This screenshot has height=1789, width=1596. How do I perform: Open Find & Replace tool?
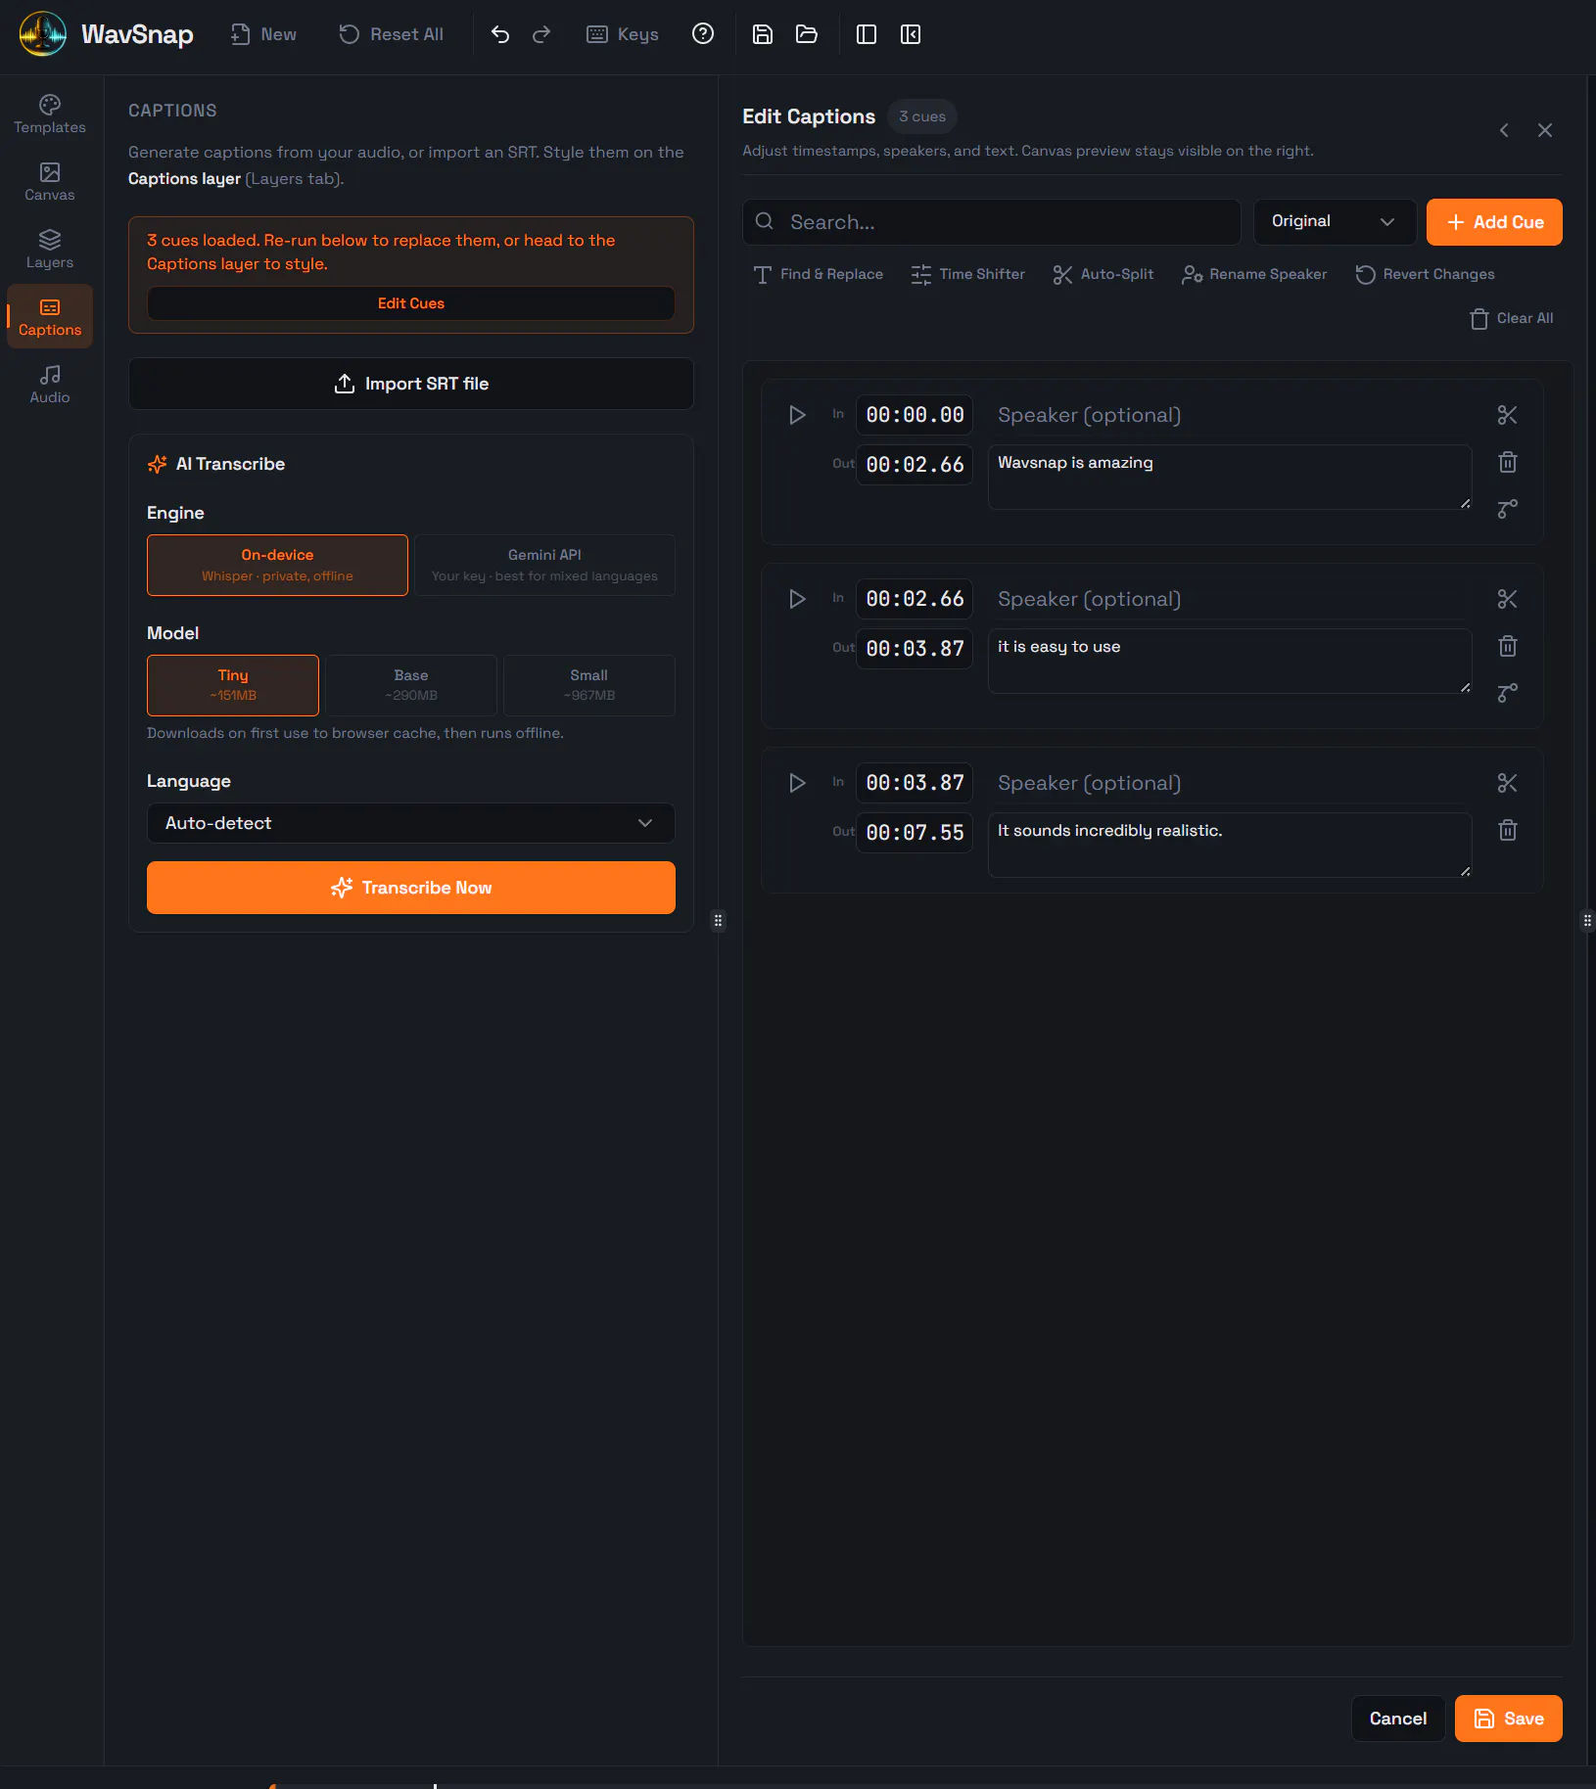click(x=819, y=274)
